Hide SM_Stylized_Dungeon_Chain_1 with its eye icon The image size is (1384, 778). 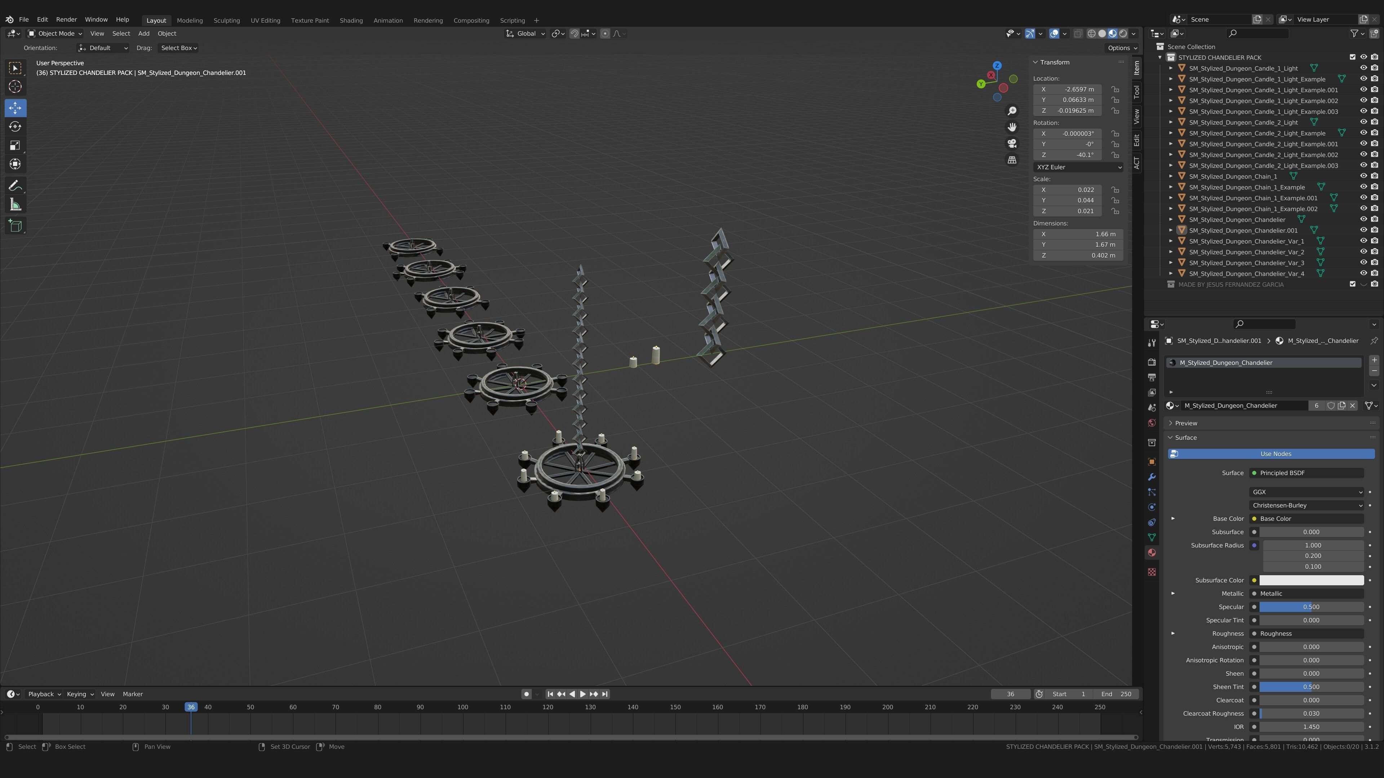point(1363,176)
